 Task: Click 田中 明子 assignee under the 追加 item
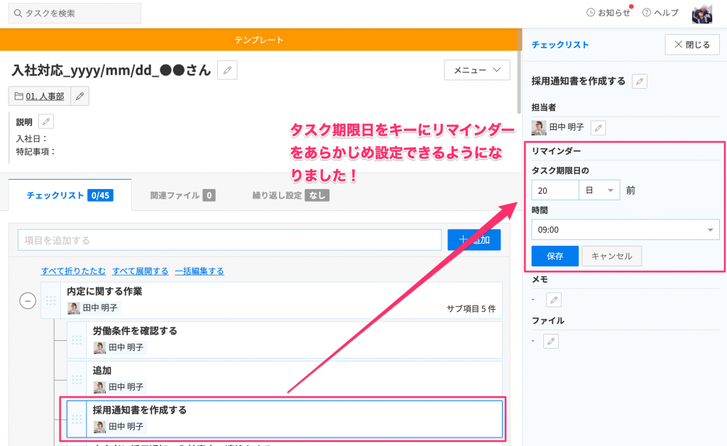pos(120,386)
